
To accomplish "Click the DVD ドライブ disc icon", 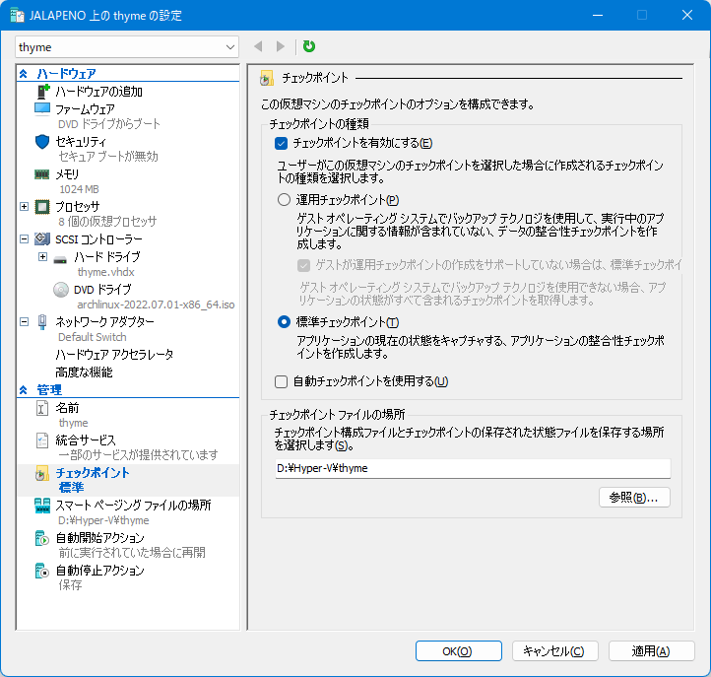I will pyautogui.click(x=61, y=290).
